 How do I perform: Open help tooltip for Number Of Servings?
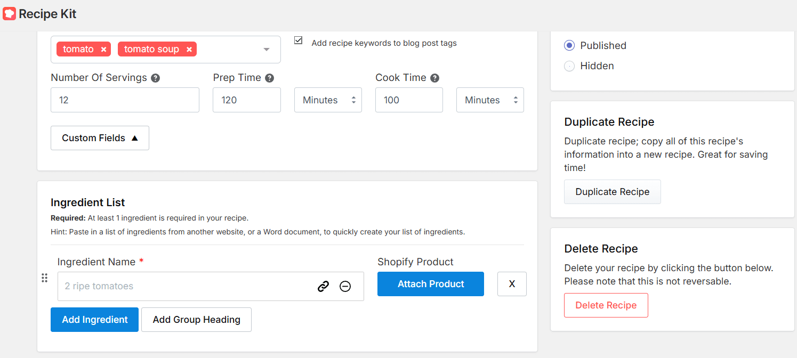(155, 78)
